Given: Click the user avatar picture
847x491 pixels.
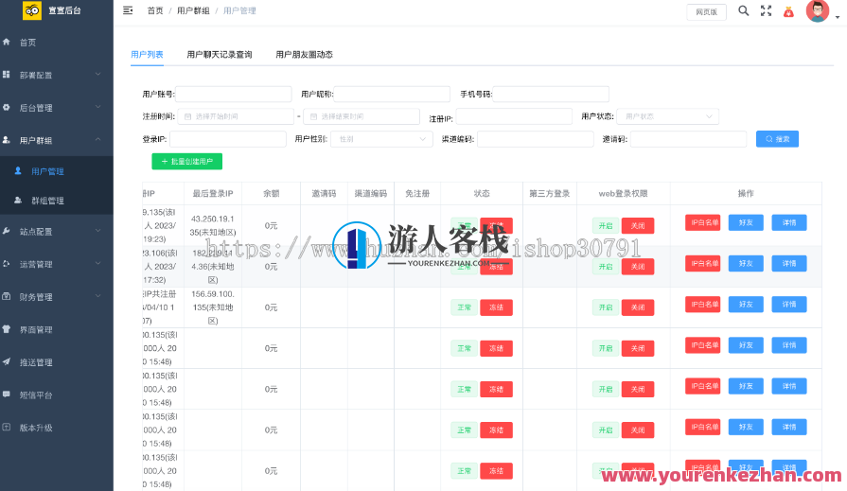Looking at the screenshot, I should coord(818,10).
